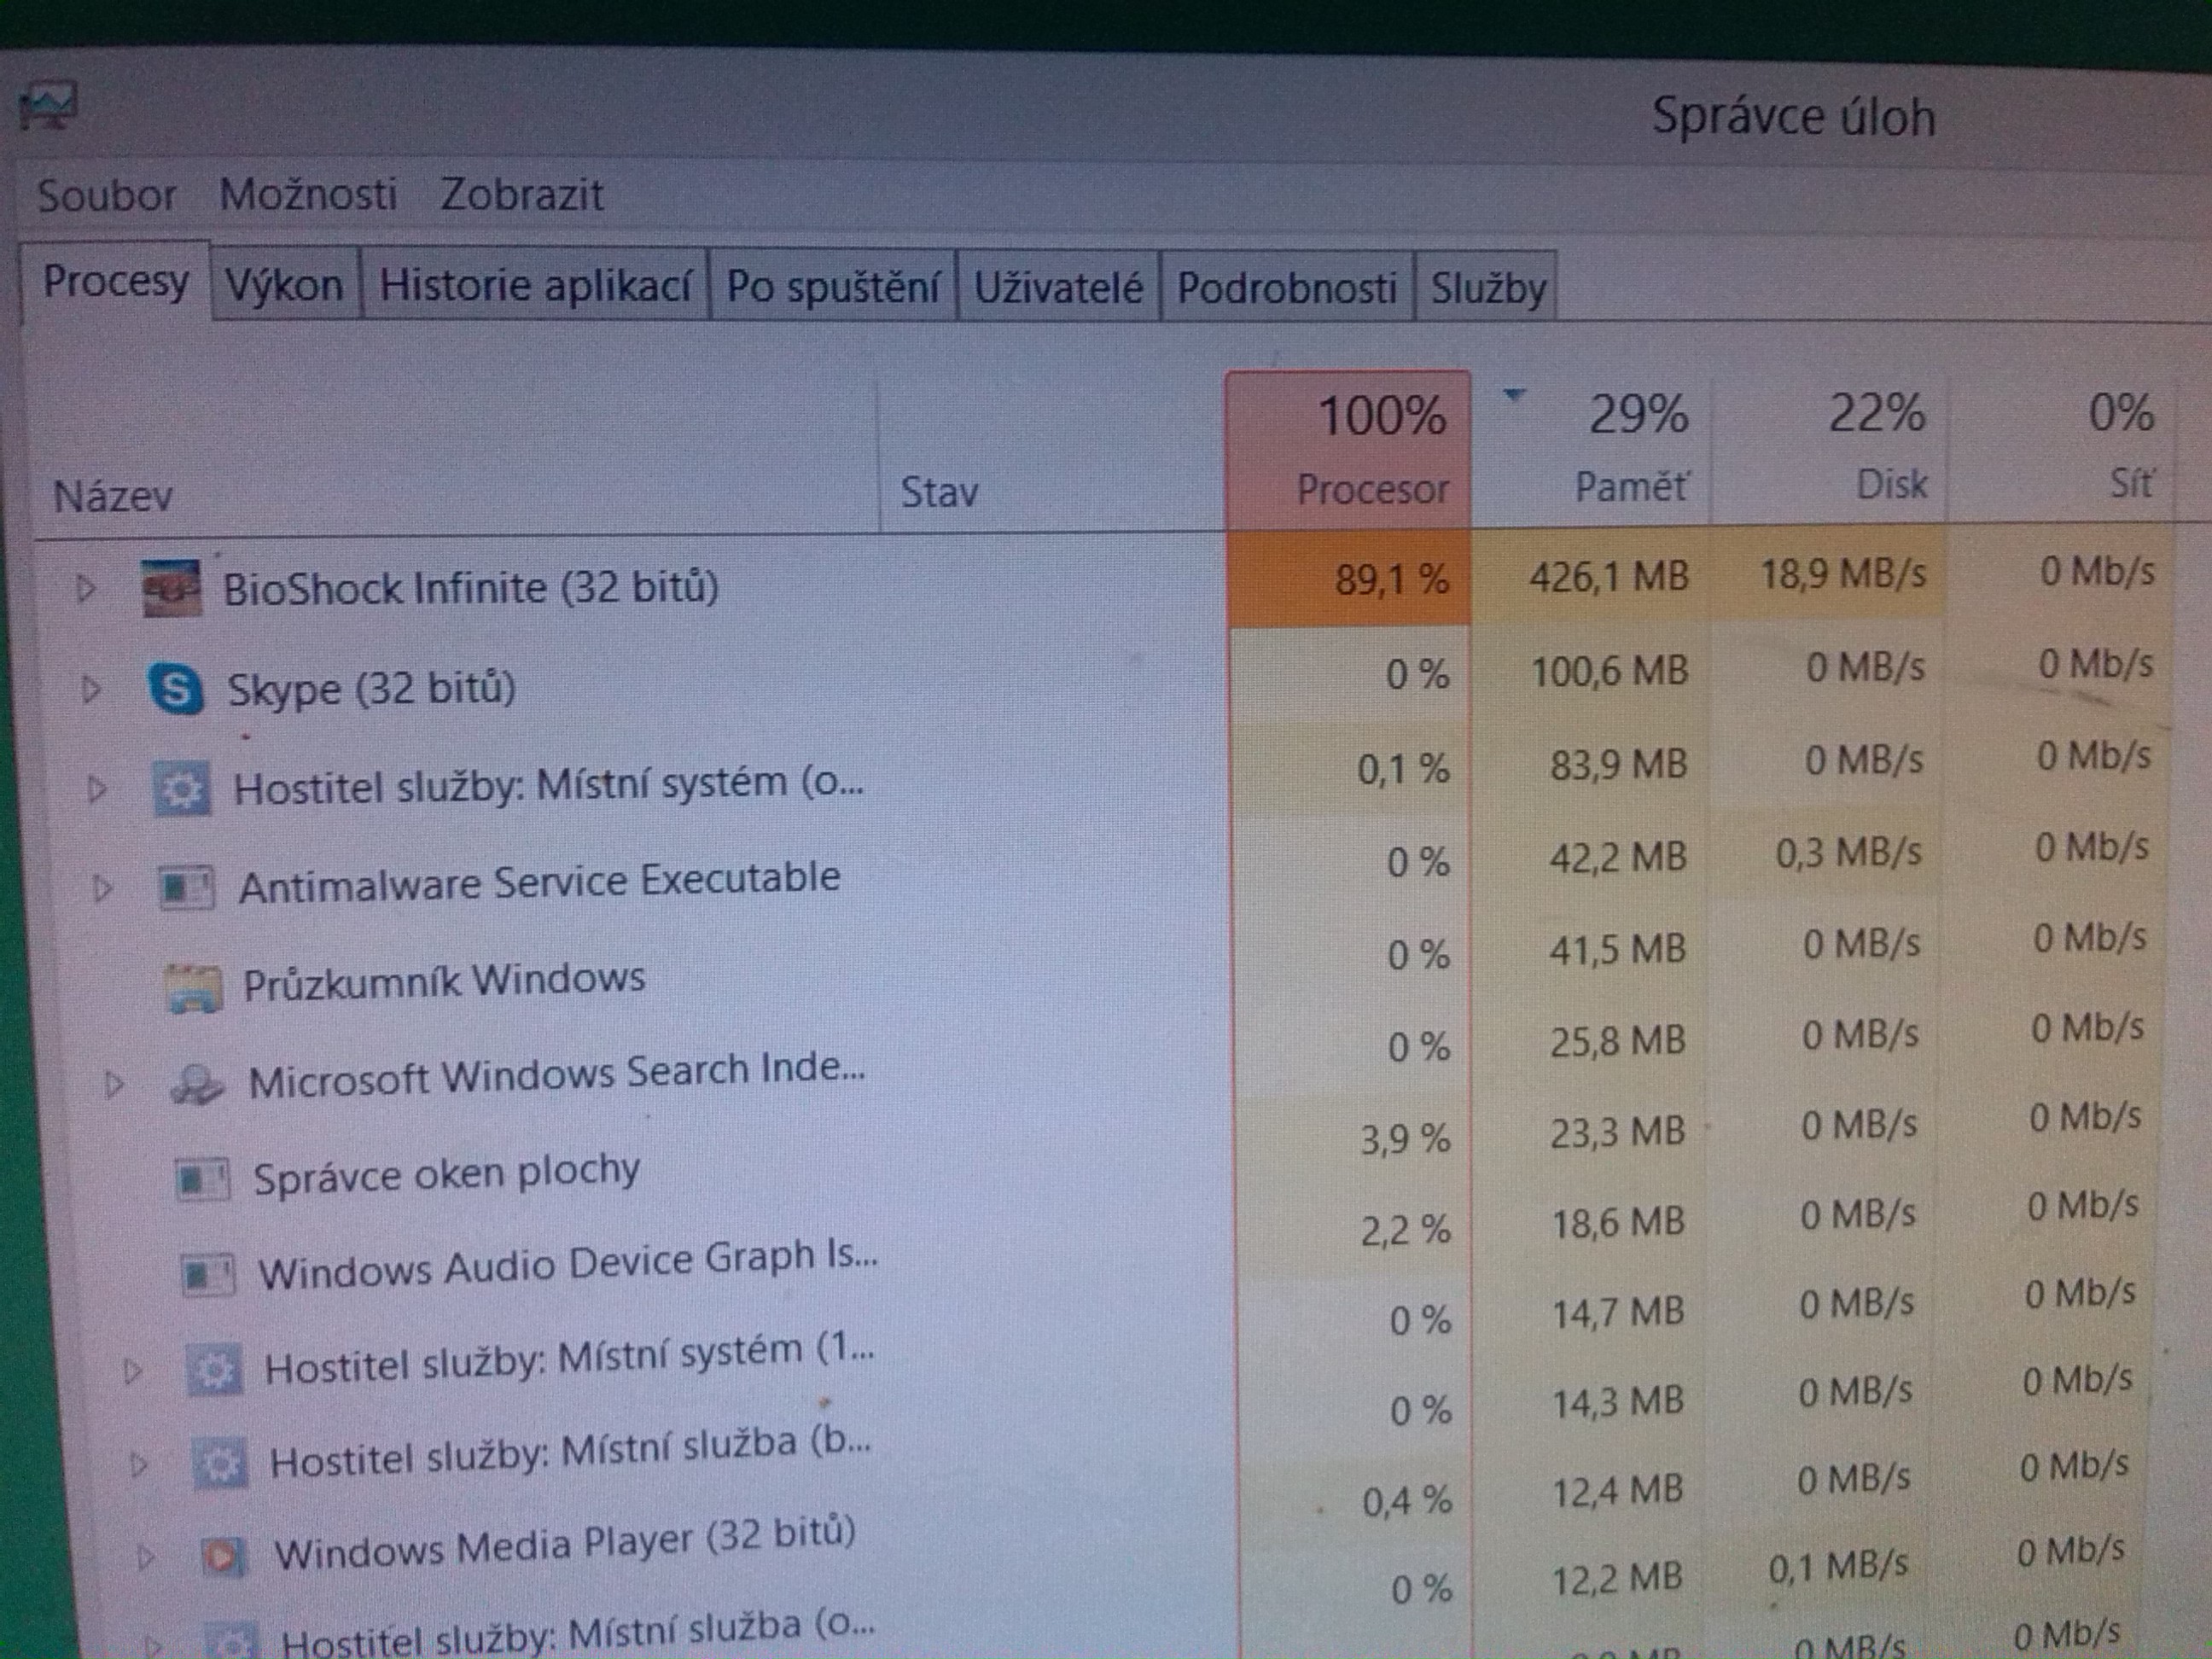Expand Antimalware Service Executable entry
The width and height of the screenshot is (2212, 1659).
tap(102, 888)
